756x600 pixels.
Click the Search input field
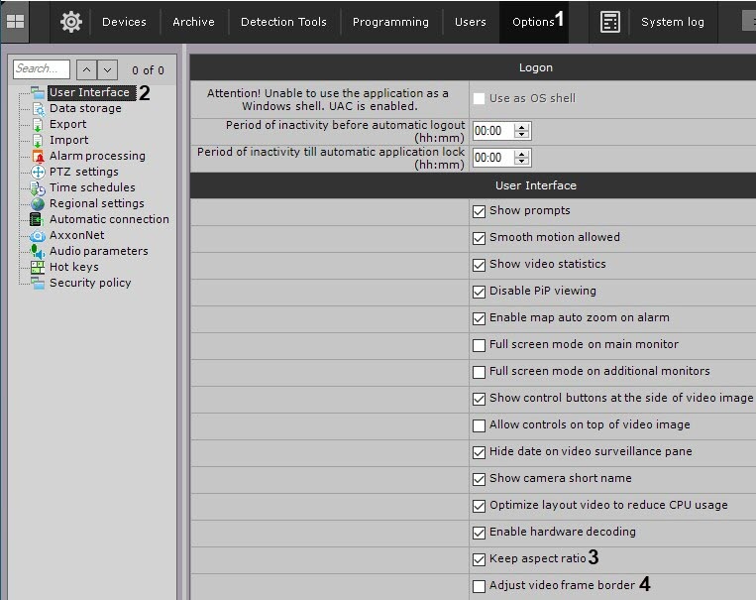pyautogui.click(x=41, y=69)
